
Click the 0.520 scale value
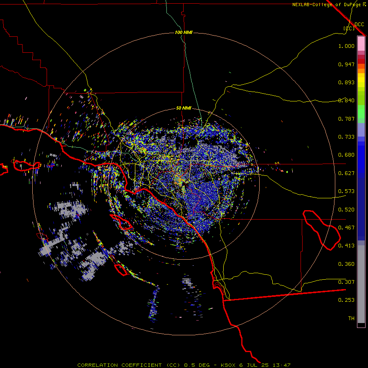[x=346, y=210]
